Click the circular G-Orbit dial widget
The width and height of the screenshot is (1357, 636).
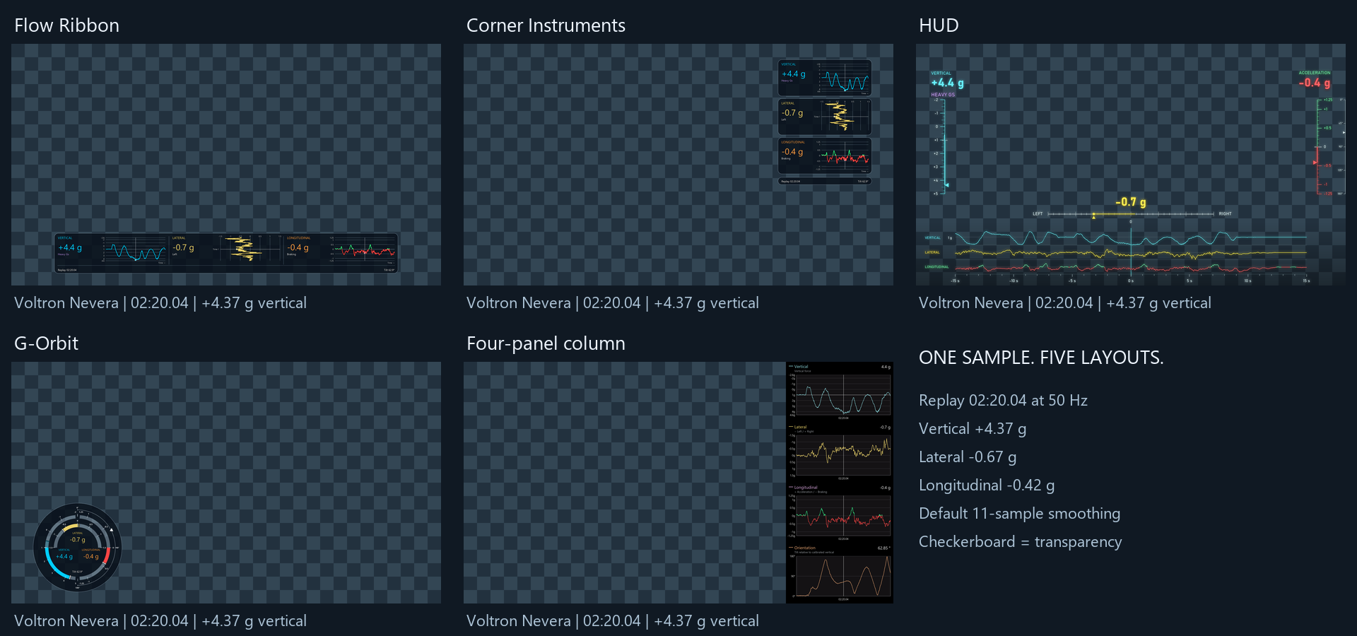coord(78,547)
